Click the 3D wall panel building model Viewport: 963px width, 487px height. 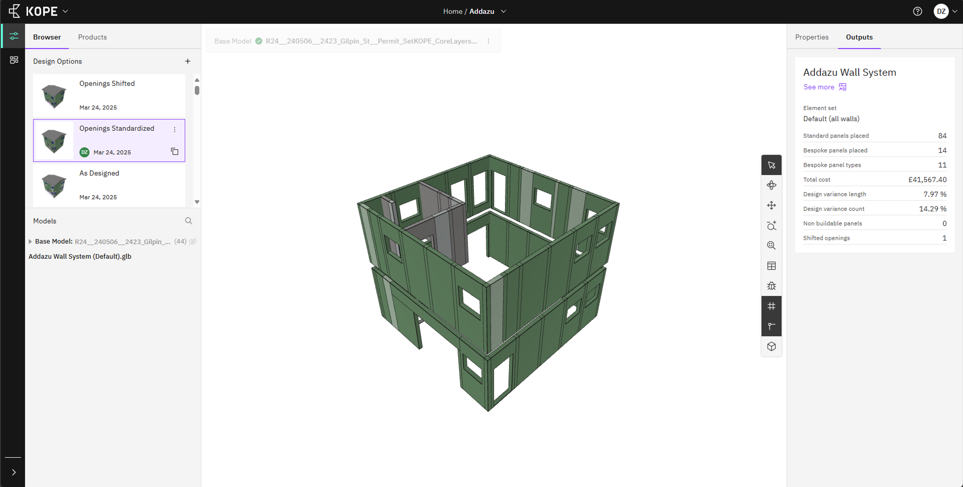(x=488, y=283)
